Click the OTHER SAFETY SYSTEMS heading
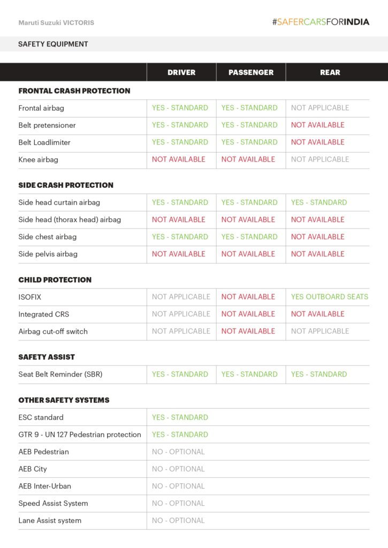Viewport: 388px width, 548px height. pyautogui.click(x=64, y=400)
